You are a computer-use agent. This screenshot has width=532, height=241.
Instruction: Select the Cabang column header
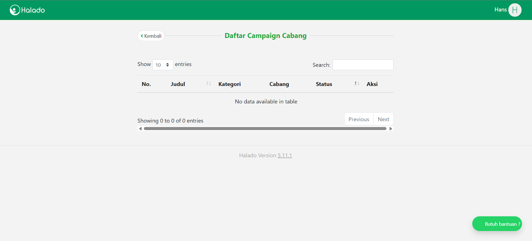[279, 84]
